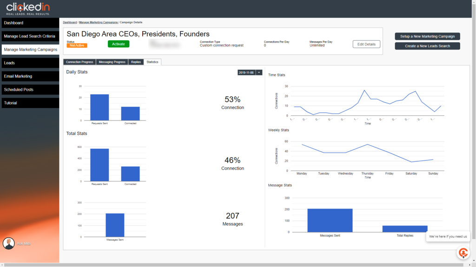The image size is (476, 267).
Task: Click Create a New Leads Search
Action: pyautogui.click(x=428, y=46)
